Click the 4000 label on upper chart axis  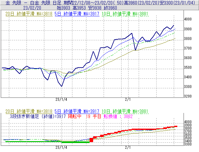point(188,19)
